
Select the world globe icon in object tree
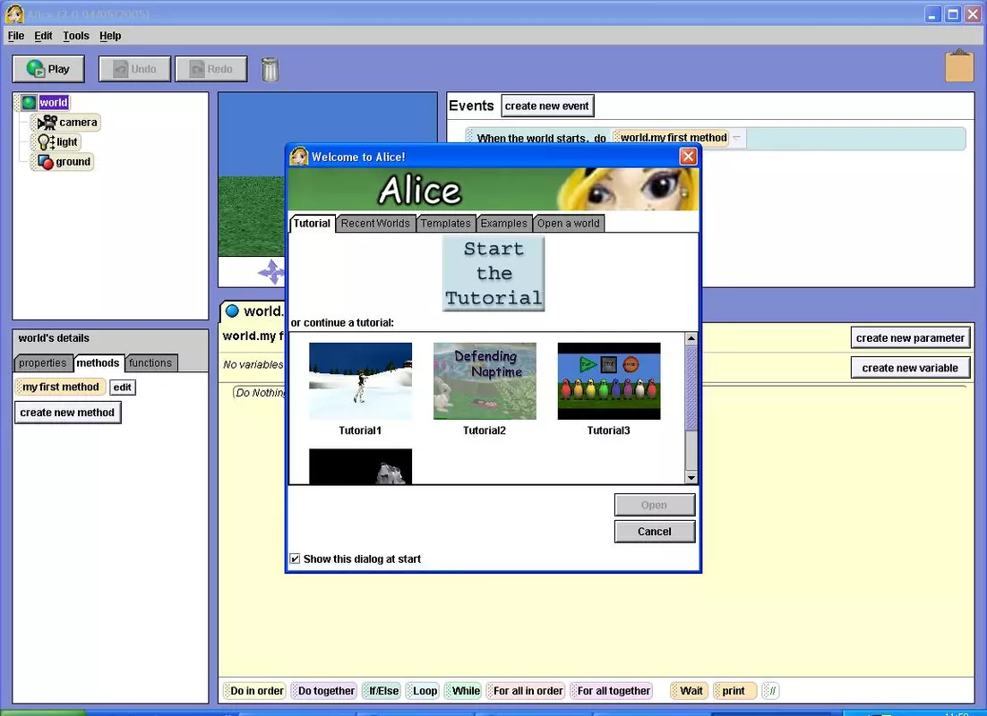pos(29,103)
